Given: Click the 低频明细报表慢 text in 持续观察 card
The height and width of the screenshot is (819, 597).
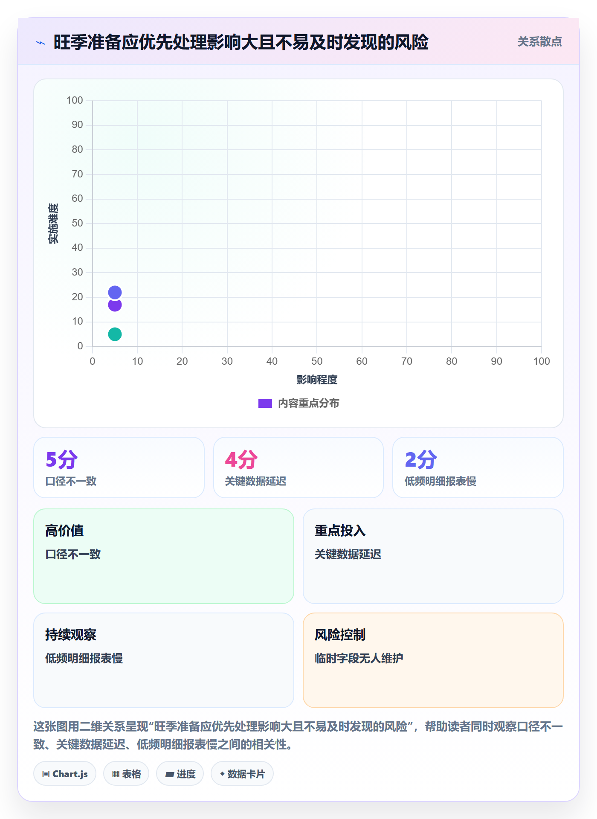Looking at the screenshot, I should [84, 658].
